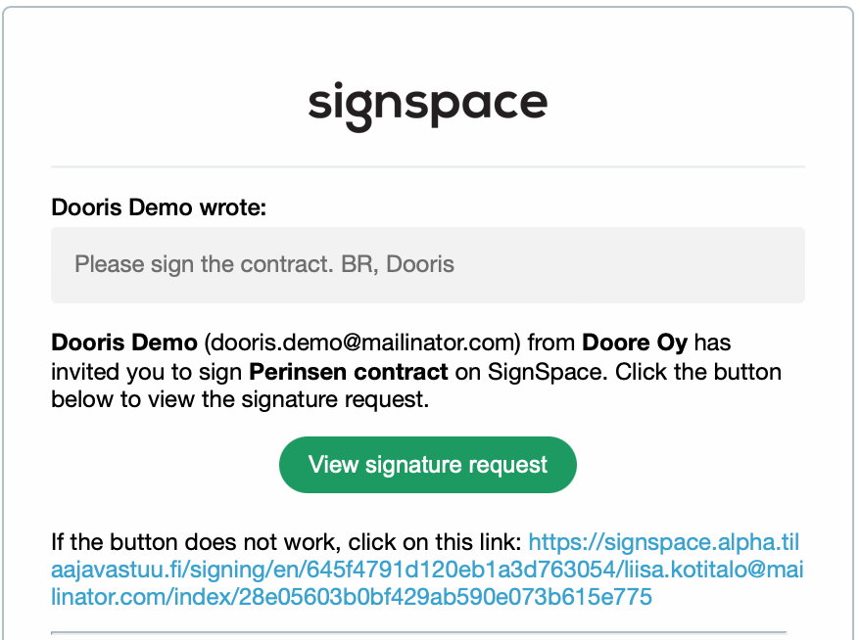Click the "Dooris Demo wrote:" heading

(159, 207)
